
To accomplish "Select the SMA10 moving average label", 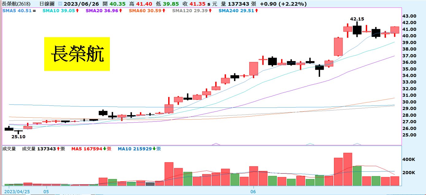I will click(x=54, y=11).
